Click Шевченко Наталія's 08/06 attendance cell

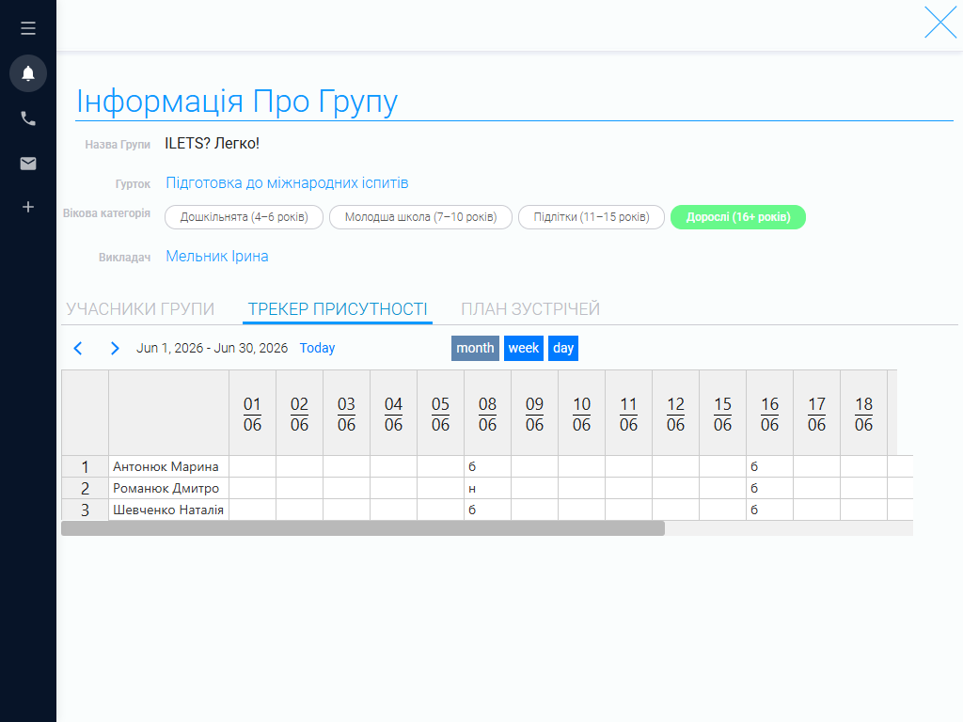(x=488, y=510)
